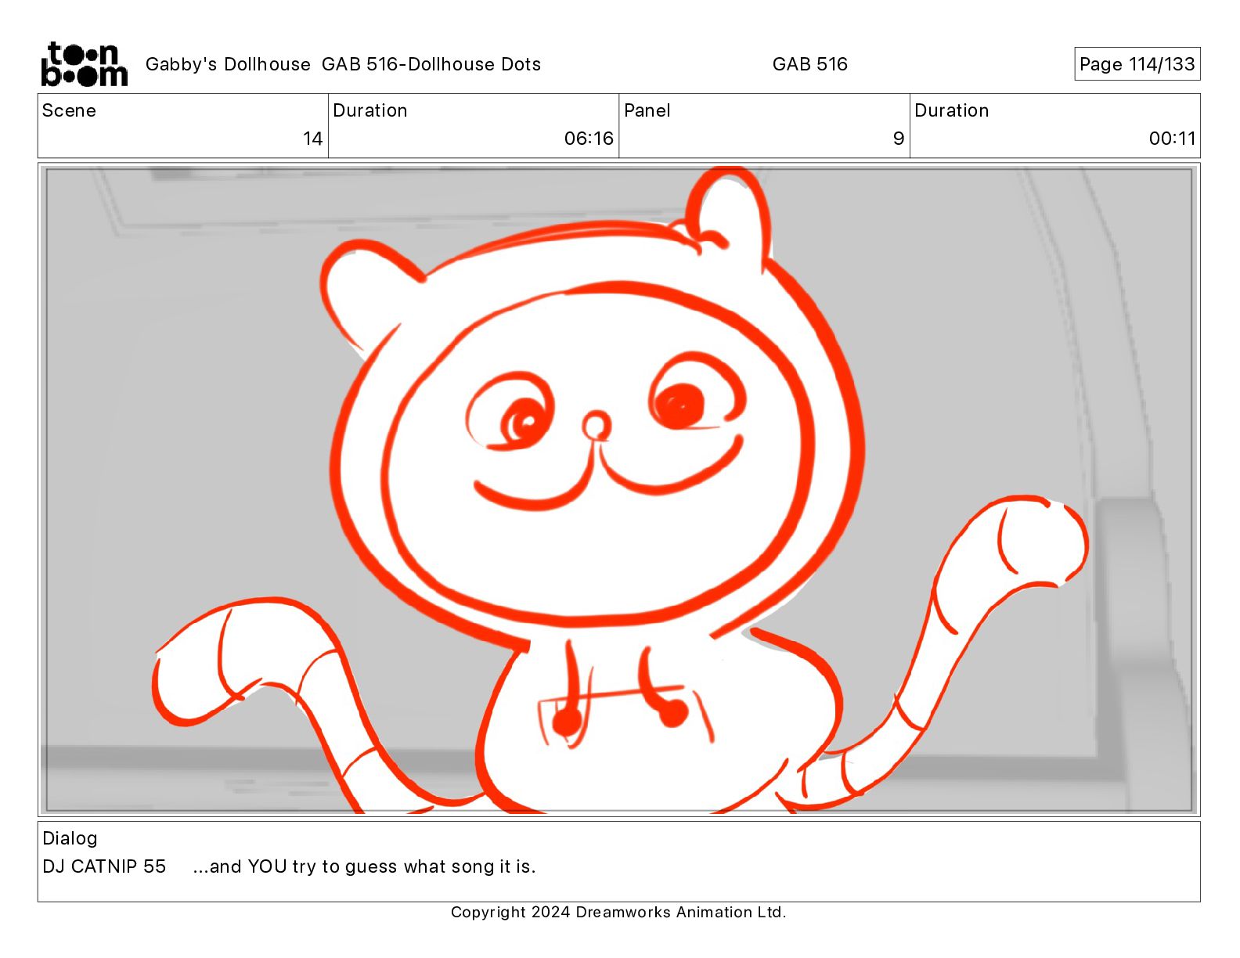
Task: Click the scene duration value '06:16'
Action: [589, 139]
